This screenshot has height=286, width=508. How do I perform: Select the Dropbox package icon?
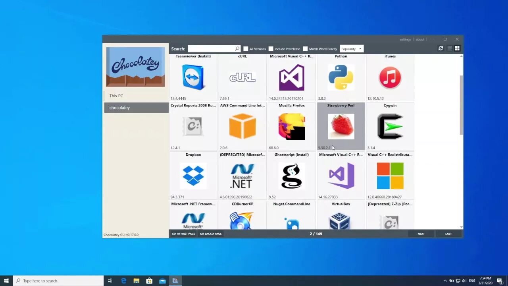[193, 176]
